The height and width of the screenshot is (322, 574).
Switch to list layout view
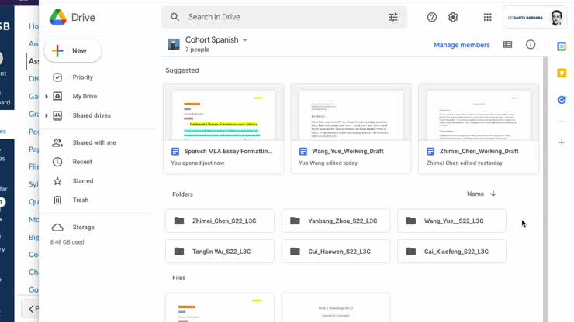pyautogui.click(x=507, y=45)
